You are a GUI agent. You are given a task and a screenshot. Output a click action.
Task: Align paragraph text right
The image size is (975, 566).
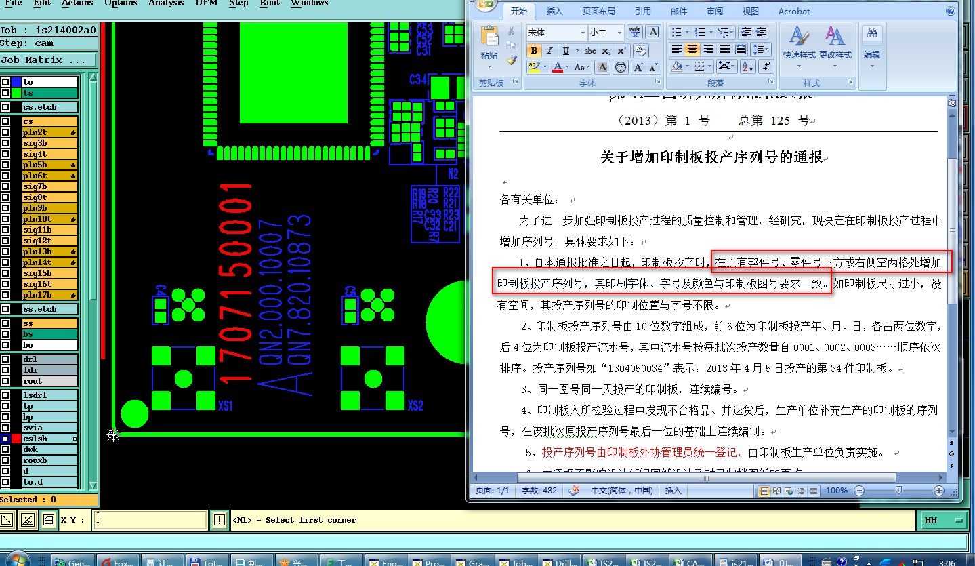pyautogui.click(x=709, y=49)
